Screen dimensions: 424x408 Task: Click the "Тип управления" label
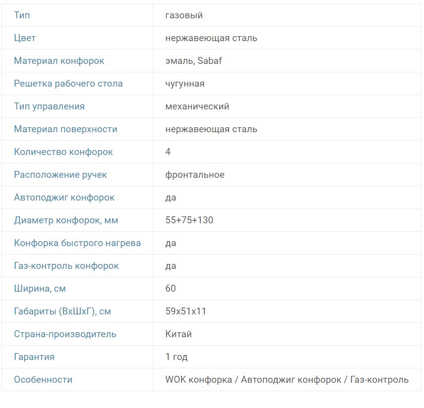(x=49, y=106)
